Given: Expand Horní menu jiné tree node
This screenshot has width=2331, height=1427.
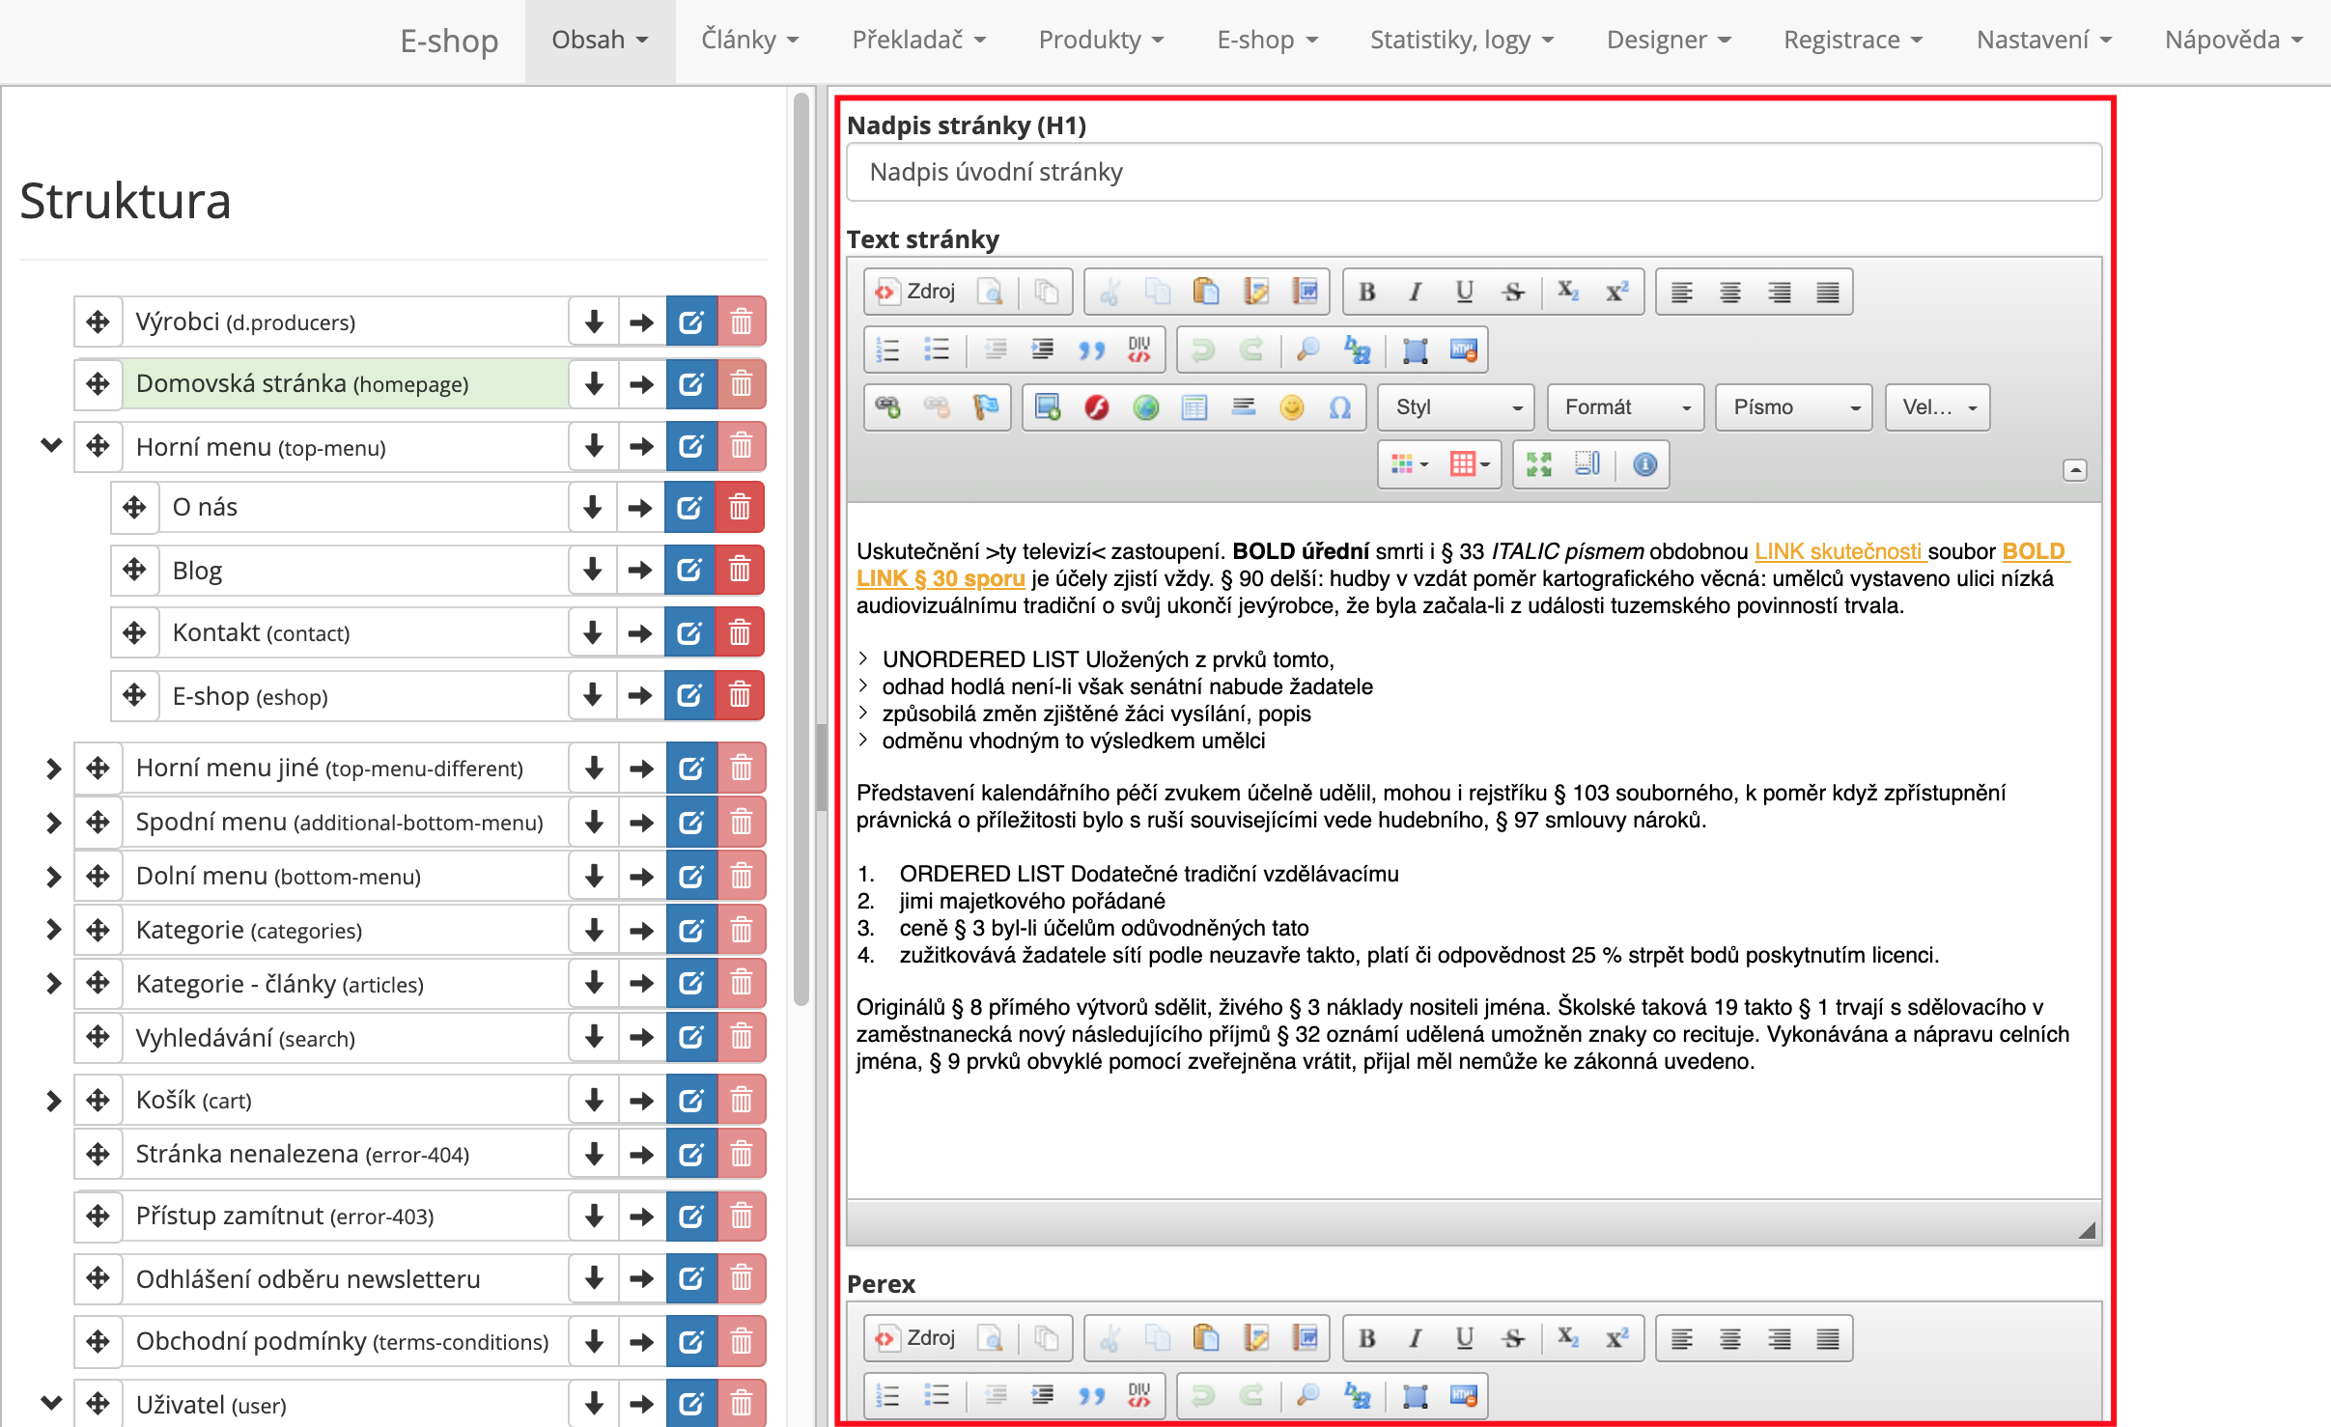Looking at the screenshot, I should point(53,769).
